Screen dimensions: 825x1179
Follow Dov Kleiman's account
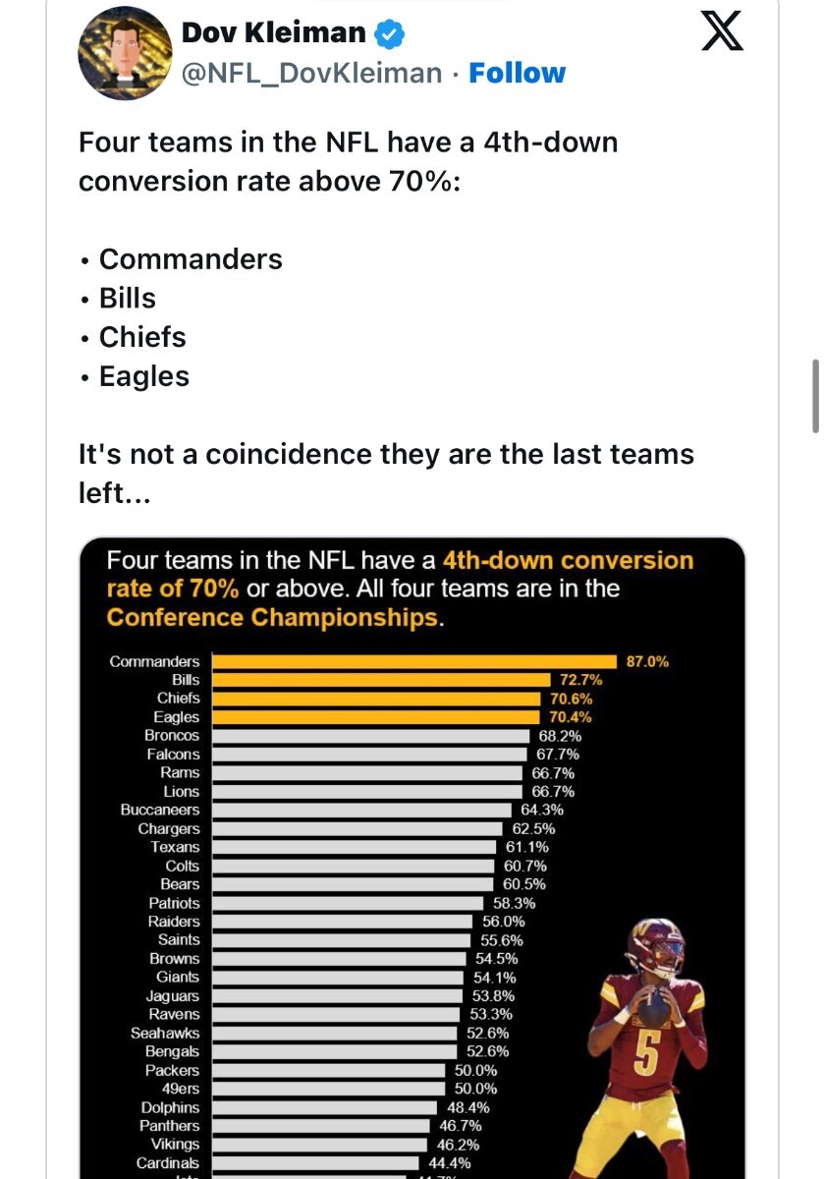517,74
